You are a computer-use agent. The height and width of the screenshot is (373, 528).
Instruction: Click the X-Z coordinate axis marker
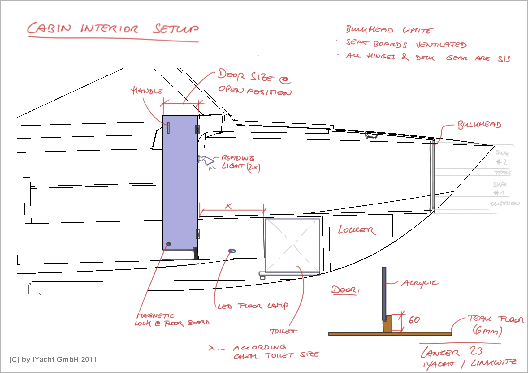(x=34, y=289)
